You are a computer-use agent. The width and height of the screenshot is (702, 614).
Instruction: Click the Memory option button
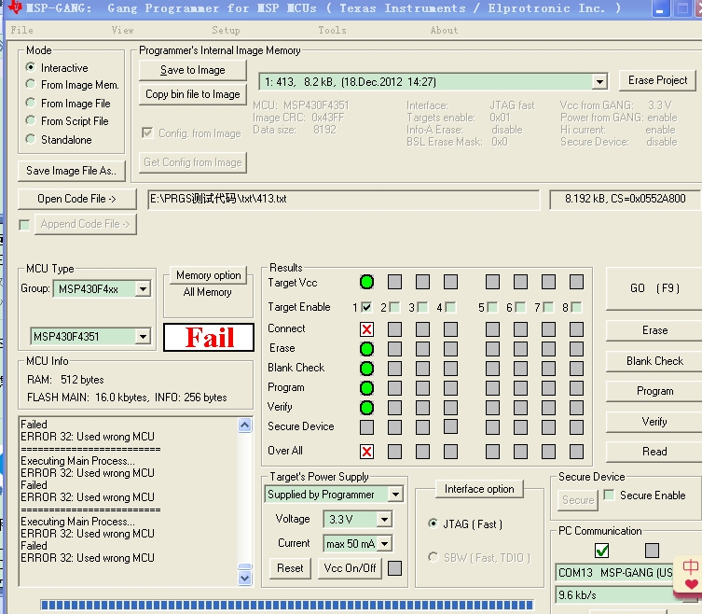[208, 274]
